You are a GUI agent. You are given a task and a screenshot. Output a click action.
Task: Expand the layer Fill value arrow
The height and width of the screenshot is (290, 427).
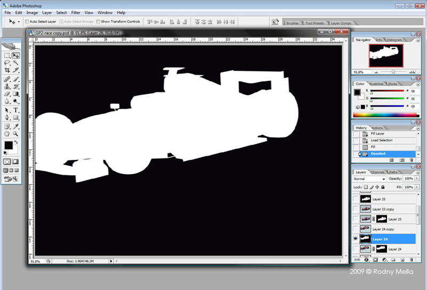tap(418, 187)
